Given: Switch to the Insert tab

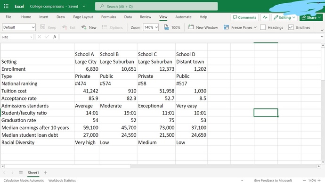Looking at the screenshot, I should click(44, 17).
